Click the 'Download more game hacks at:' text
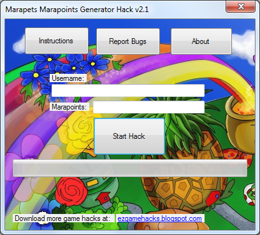This screenshot has height=235, width=260. tap(62, 218)
